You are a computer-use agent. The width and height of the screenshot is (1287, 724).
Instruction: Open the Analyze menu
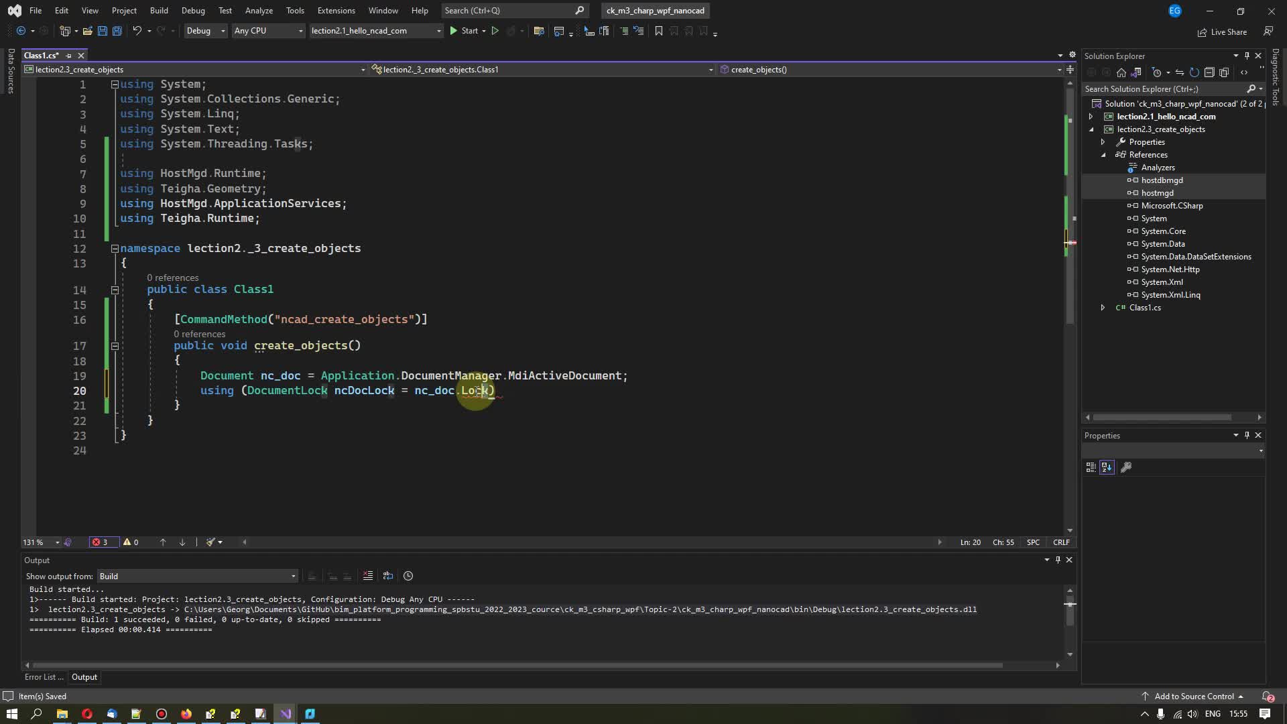click(259, 11)
